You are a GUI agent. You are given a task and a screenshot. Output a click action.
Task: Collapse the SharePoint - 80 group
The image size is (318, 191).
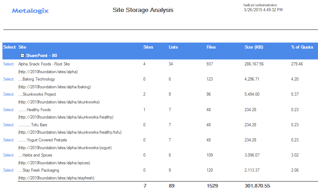22,56
